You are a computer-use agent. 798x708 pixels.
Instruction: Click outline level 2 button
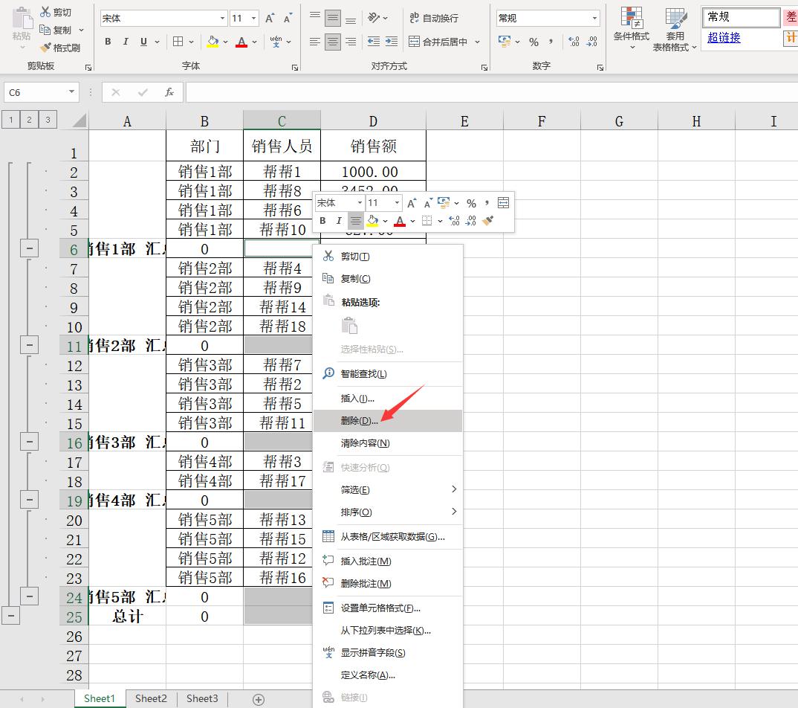29,119
